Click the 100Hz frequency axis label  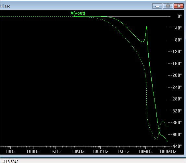33,152
